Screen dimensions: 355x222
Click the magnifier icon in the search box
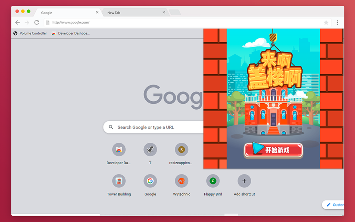pos(111,127)
